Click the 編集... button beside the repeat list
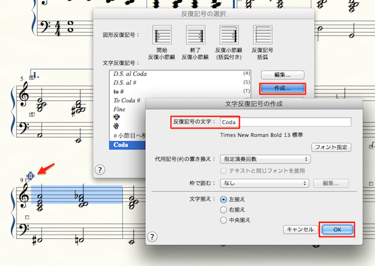375x266 pixels. click(x=282, y=75)
